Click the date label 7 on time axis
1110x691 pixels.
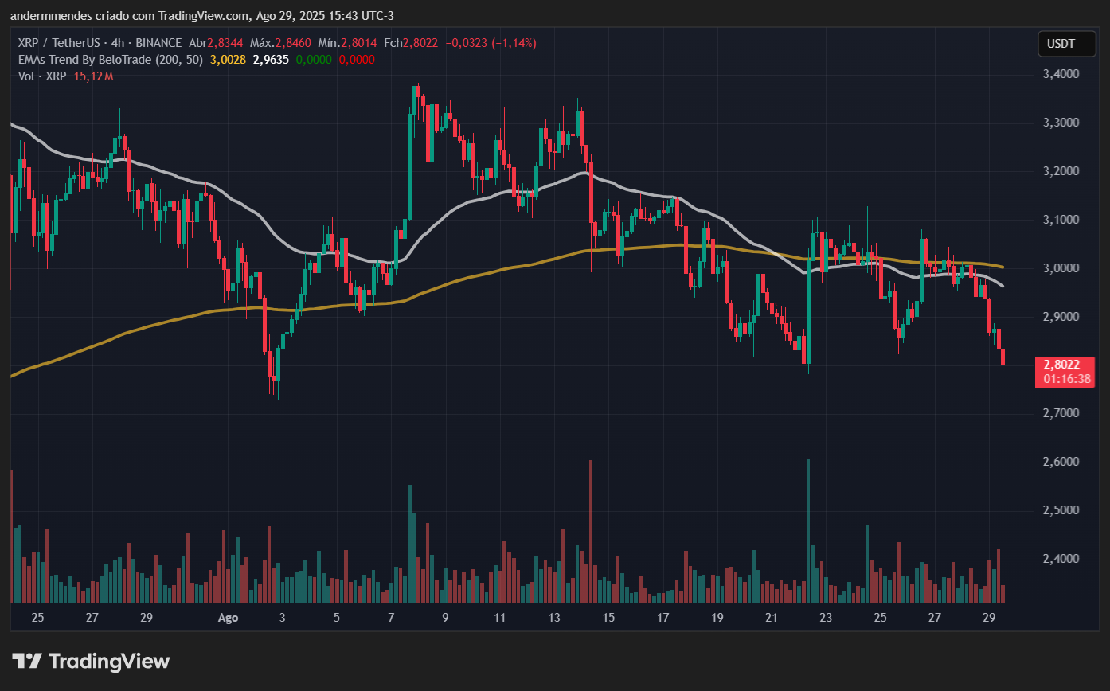(391, 618)
